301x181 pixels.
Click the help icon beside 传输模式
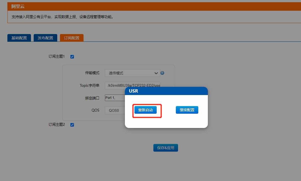click(162, 73)
